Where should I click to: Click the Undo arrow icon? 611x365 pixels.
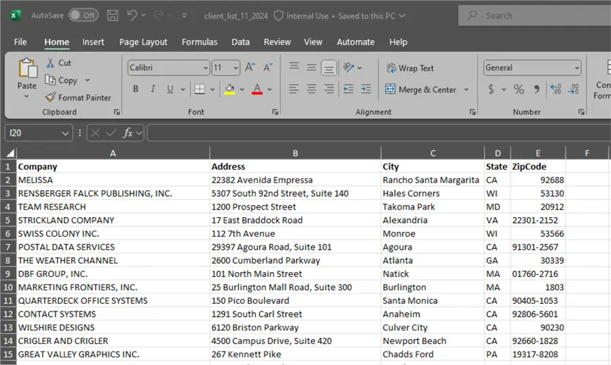[x=132, y=16]
